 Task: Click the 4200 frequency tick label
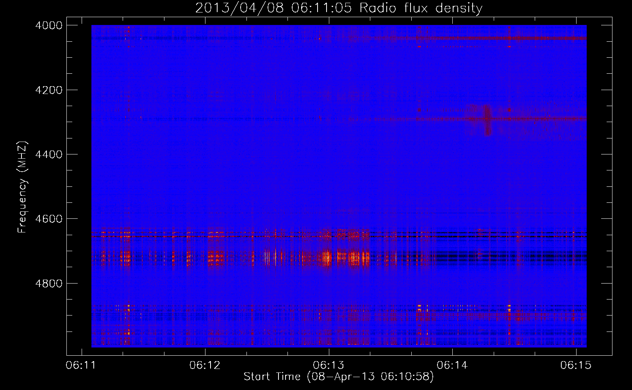tap(49, 90)
